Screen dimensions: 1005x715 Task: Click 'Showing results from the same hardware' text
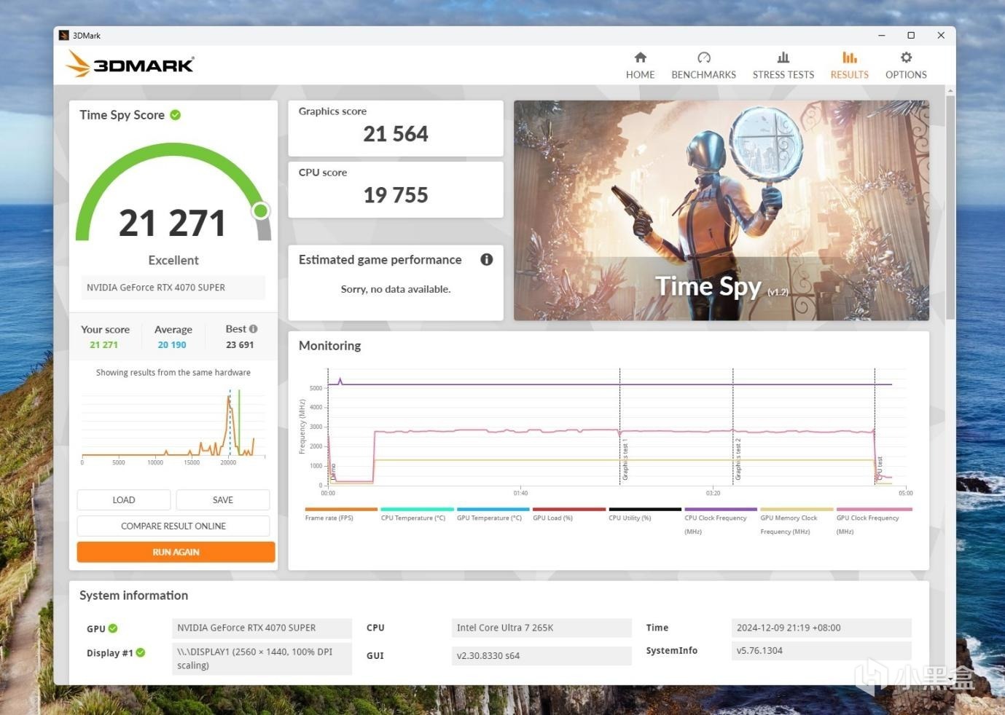coord(173,372)
